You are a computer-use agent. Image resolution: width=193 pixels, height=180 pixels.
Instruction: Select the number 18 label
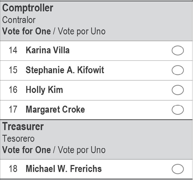(x=13, y=169)
